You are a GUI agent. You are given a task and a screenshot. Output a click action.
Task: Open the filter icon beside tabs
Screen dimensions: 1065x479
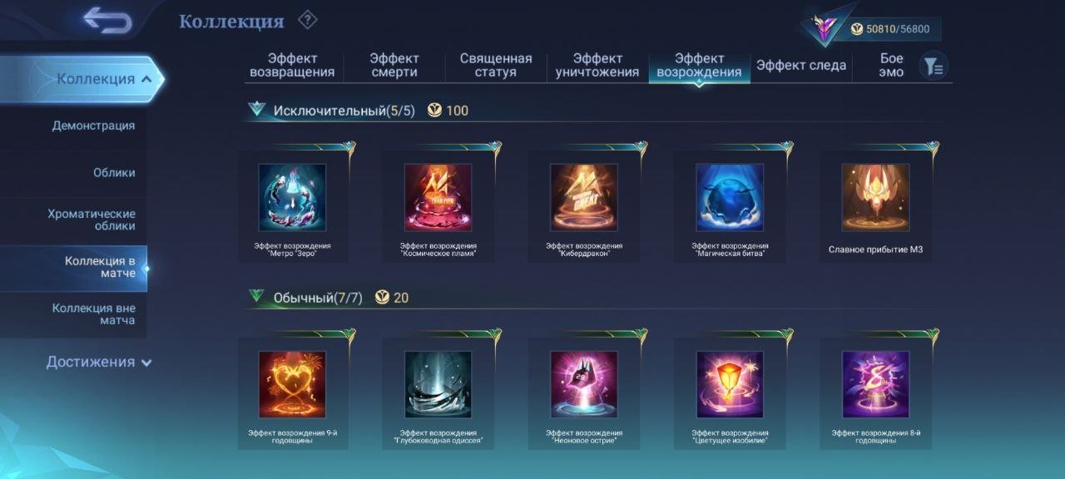coord(934,67)
